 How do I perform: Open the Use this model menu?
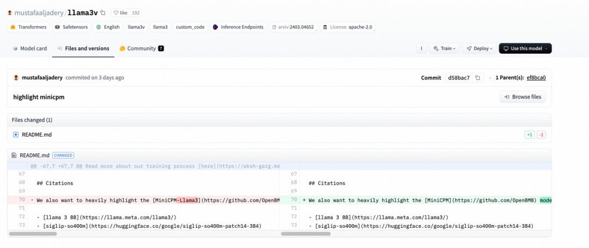pyautogui.click(x=525, y=48)
